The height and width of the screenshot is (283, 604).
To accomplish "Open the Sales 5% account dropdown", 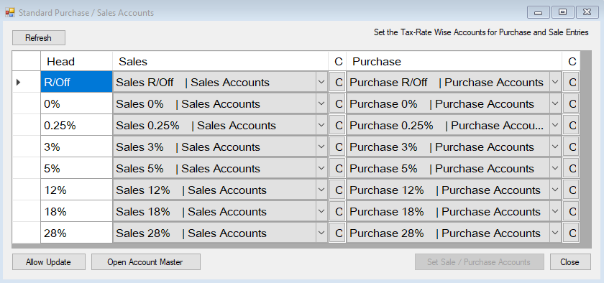I will click(321, 169).
